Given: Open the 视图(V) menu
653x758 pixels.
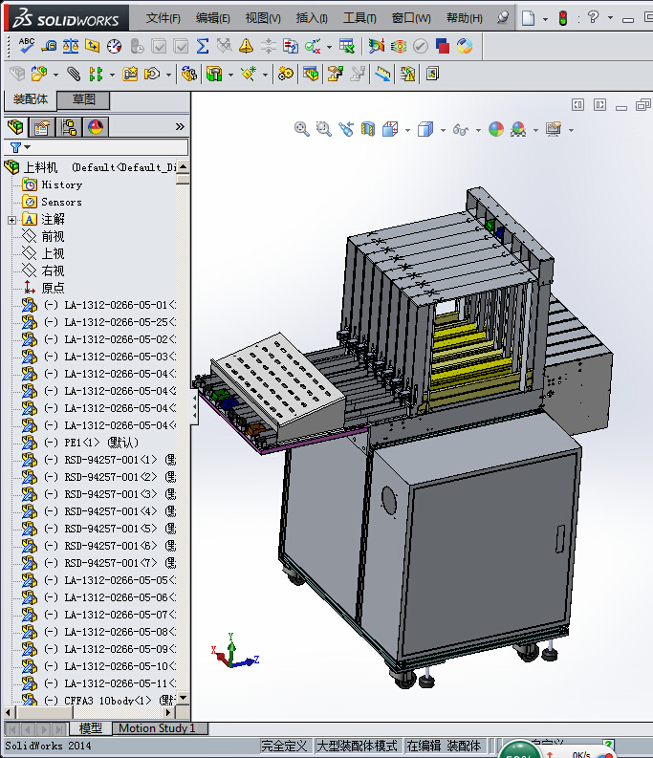Looking at the screenshot, I should click(x=263, y=18).
